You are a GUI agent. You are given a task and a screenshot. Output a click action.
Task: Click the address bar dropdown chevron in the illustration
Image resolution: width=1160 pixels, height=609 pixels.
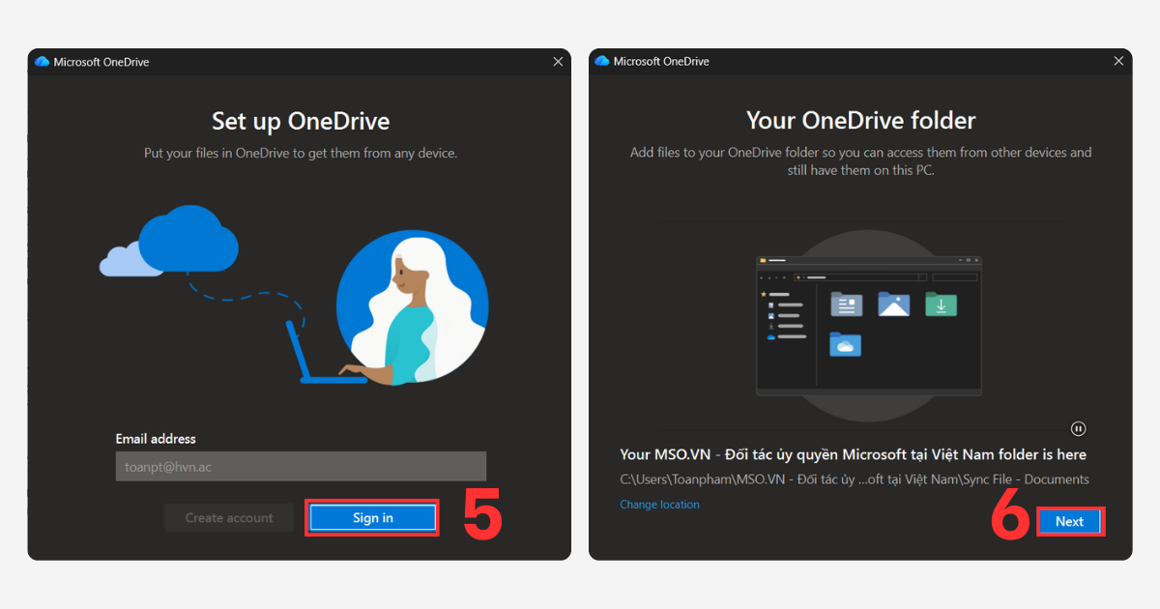pos(776,277)
